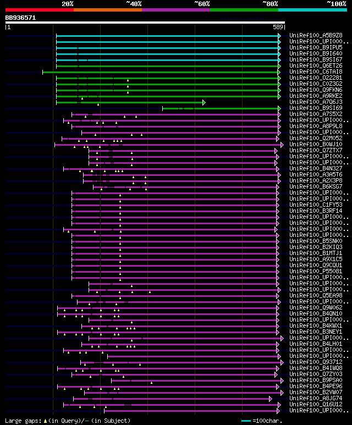View the UniRef100_B4KWX1 alignment label

pos(316,325)
